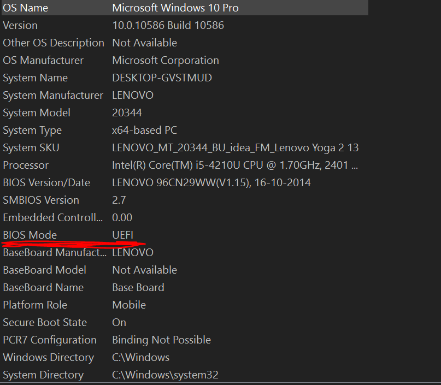Image resolution: width=441 pixels, height=385 pixels.
Task: Click the value DESKTOP-GVSTMUD
Action: pos(162,78)
